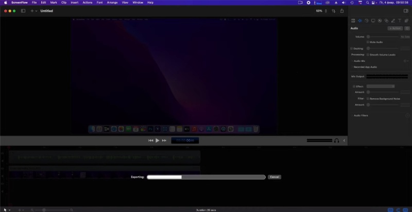
Task: Open the Help menu
Action: click(x=150, y=3)
